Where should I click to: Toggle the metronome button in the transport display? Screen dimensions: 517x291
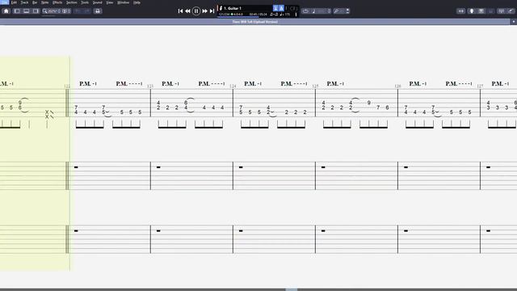pyautogui.click(x=281, y=8)
